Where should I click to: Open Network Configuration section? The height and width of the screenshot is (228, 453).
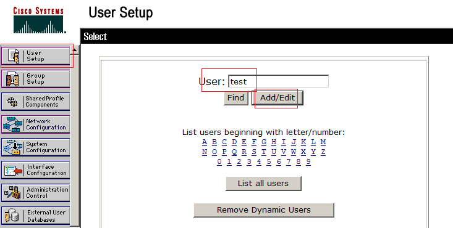(x=35, y=124)
